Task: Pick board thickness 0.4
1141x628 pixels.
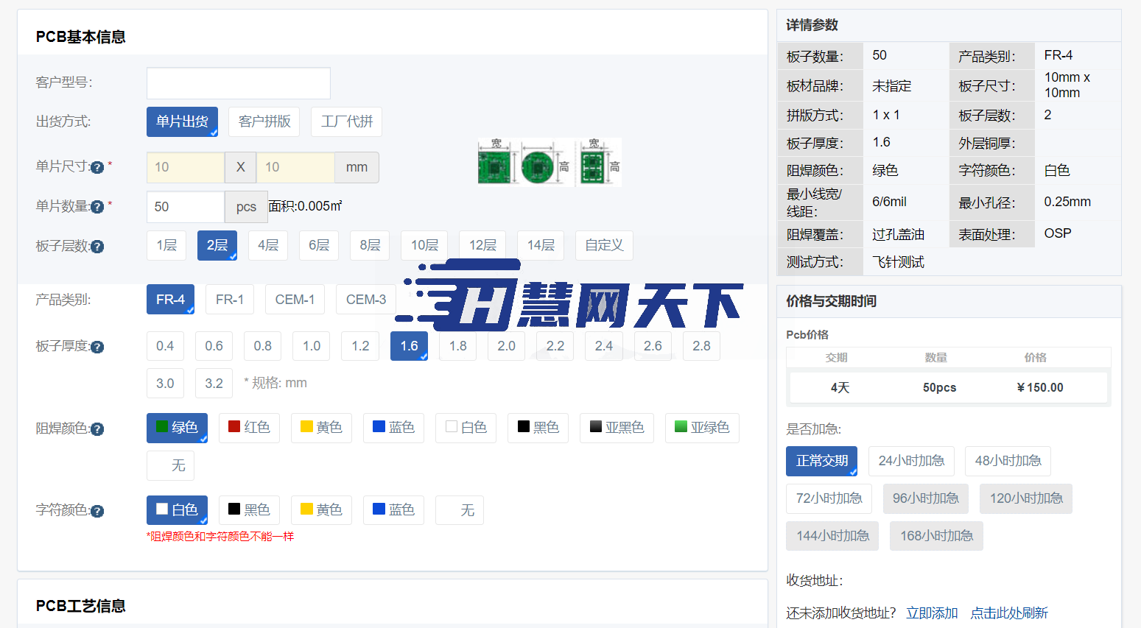Action: click(165, 346)
